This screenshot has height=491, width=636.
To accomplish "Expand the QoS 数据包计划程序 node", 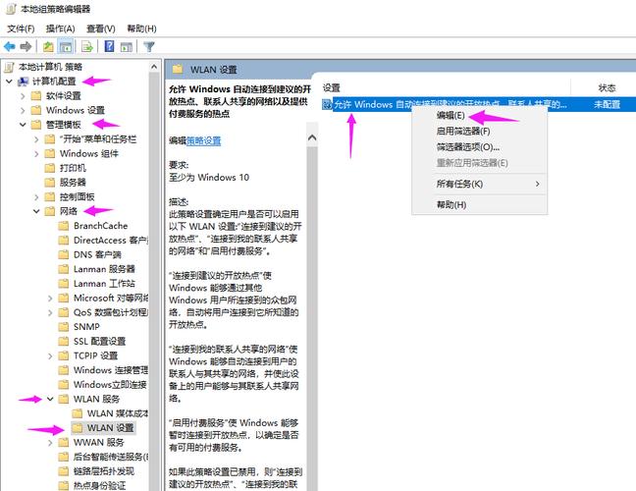I will pyautogui.click(x=50, y=312).
